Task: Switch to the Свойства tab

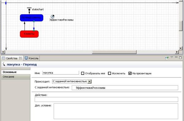Action: click(x=12, y=58)
